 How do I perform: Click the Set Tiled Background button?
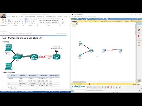click(117, 21)
